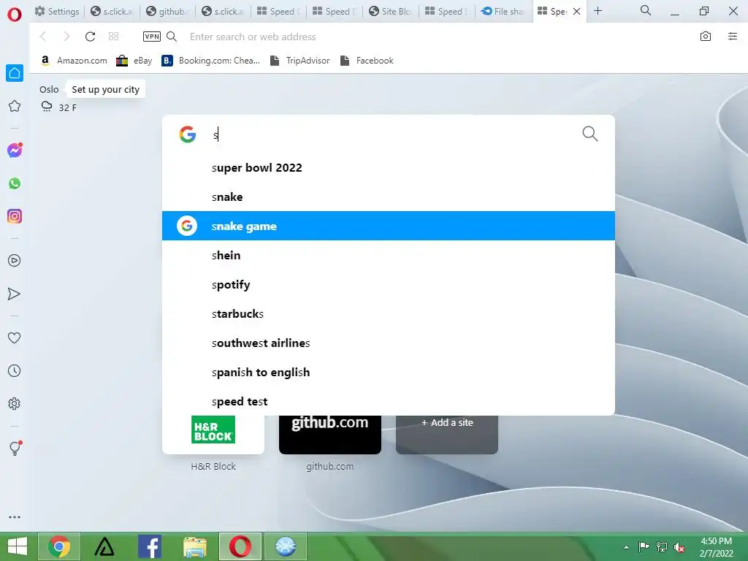Open the Speed Dial grid button
The height and width of the screenshot is (561, 748).
pyautogui.click(x=113, y=37)
